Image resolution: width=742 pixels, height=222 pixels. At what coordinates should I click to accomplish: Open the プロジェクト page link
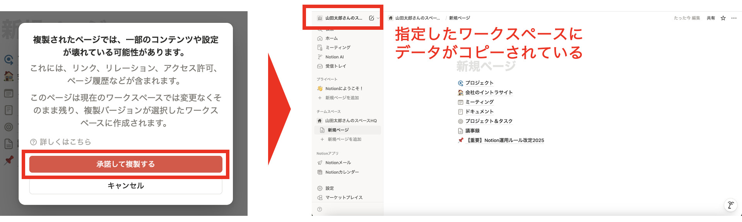pos(476,83)
